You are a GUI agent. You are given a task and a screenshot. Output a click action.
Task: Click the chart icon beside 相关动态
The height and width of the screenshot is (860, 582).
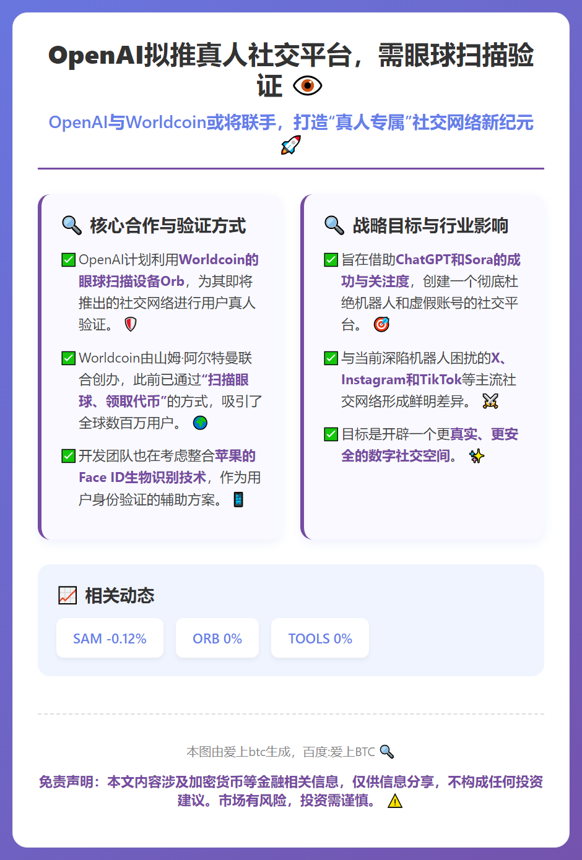(67, 596)
